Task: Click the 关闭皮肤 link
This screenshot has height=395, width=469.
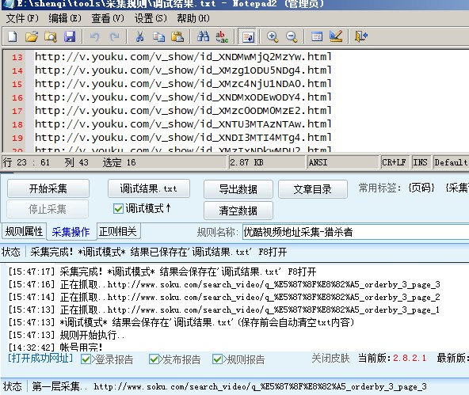Action: click(330, 358)
